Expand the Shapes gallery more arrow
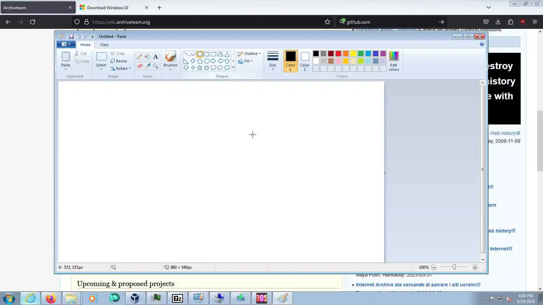Viewport: 543px width, 305px height. coord(233,68)
